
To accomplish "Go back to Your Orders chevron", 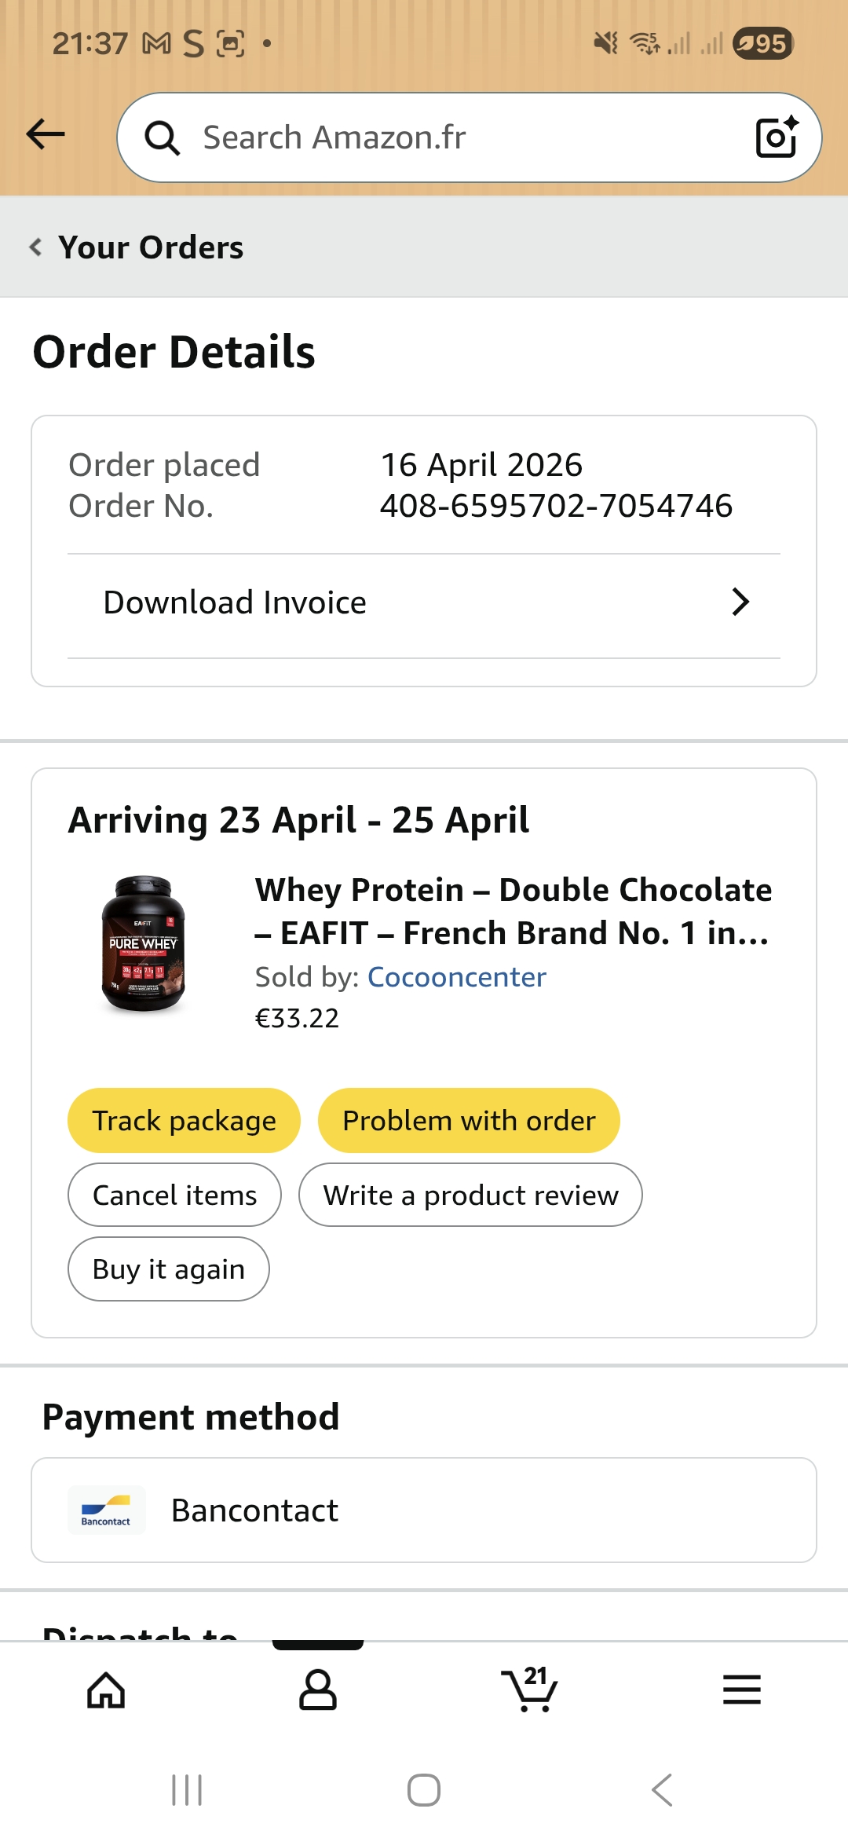I will coord(35,247).
